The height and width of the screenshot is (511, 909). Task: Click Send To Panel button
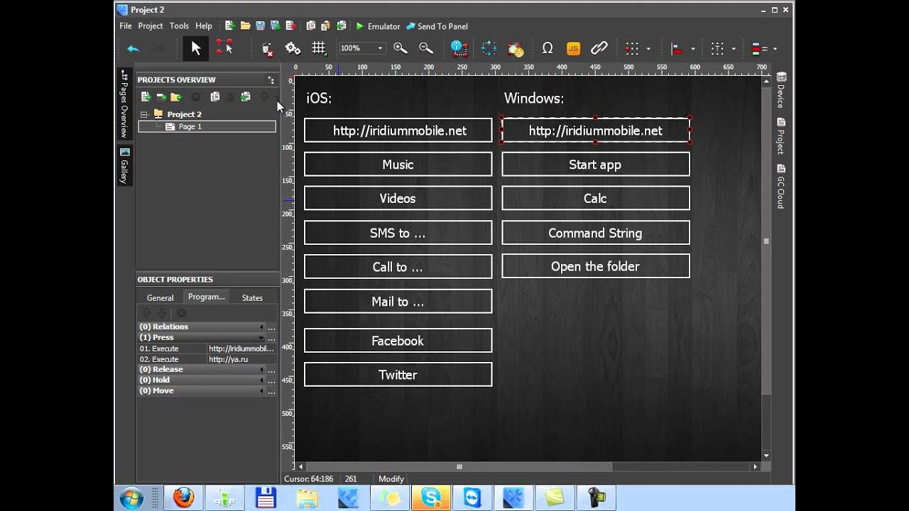click(437, 26)
